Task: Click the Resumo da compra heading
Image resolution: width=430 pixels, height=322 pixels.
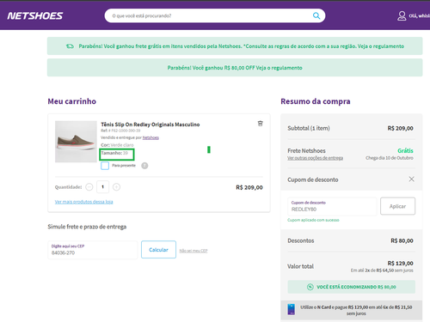Action: point(316,101)
